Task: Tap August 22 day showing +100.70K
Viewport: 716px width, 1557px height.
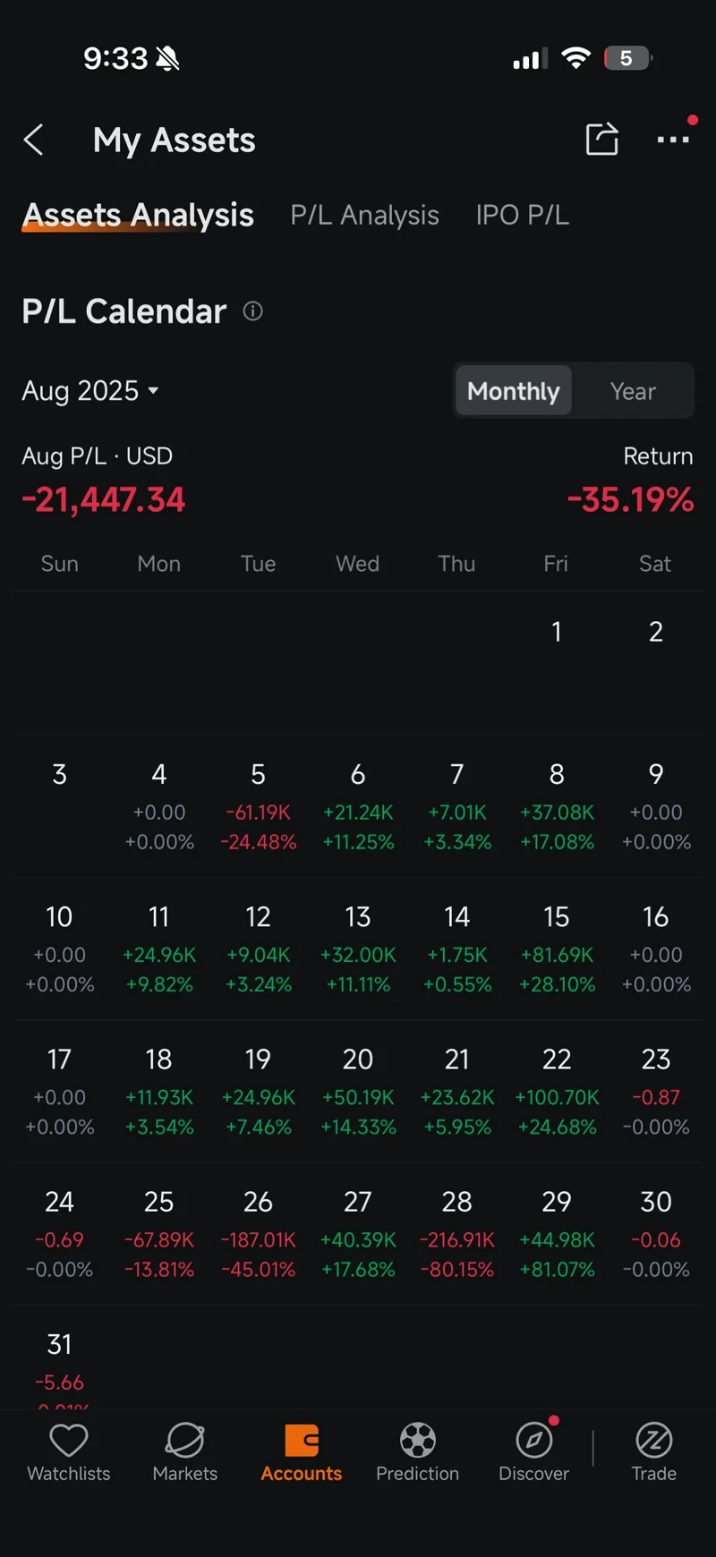Action: coord(557,1092)
